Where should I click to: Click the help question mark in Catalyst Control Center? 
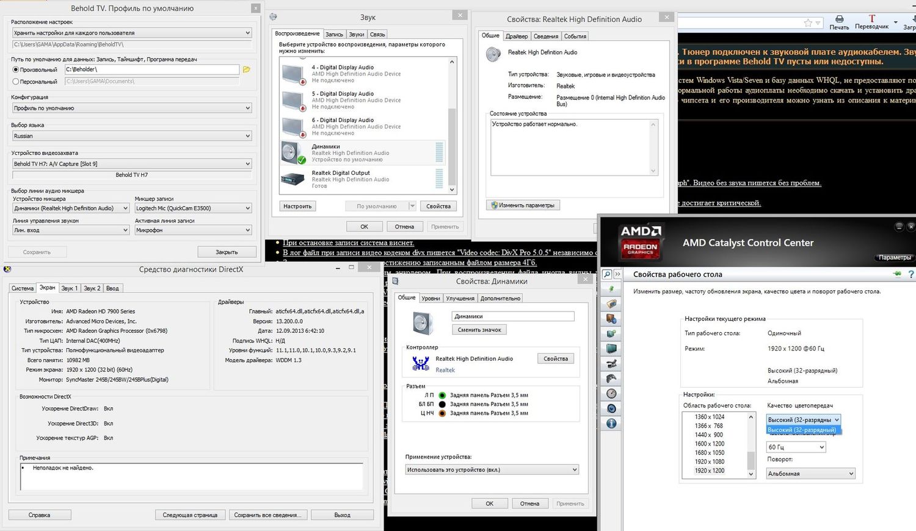tap(911, 274)
